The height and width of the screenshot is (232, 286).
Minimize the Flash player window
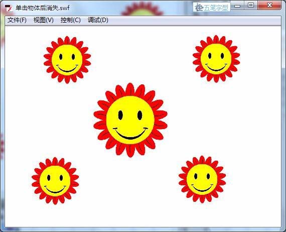coord(237,6)
